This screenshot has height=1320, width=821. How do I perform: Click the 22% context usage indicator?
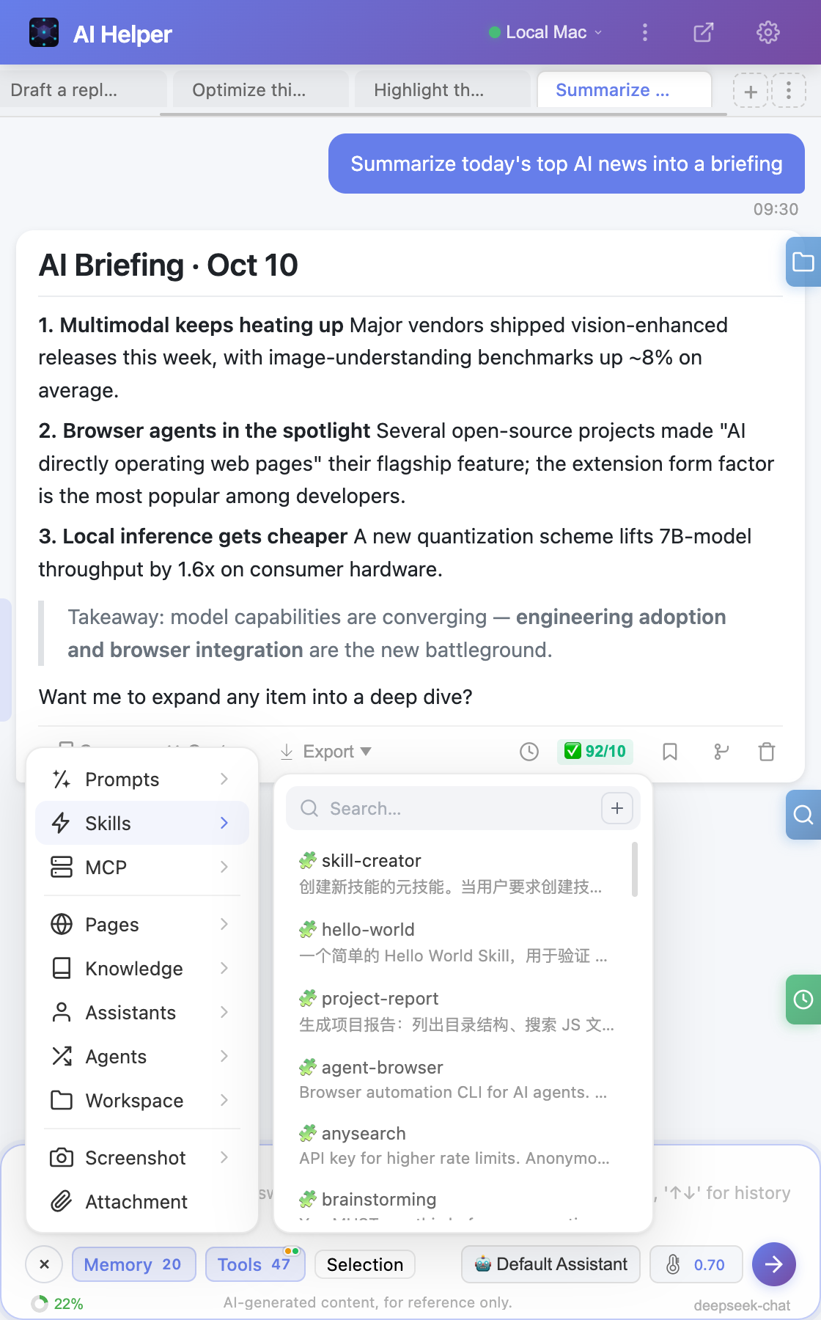tap(57, 1304)
